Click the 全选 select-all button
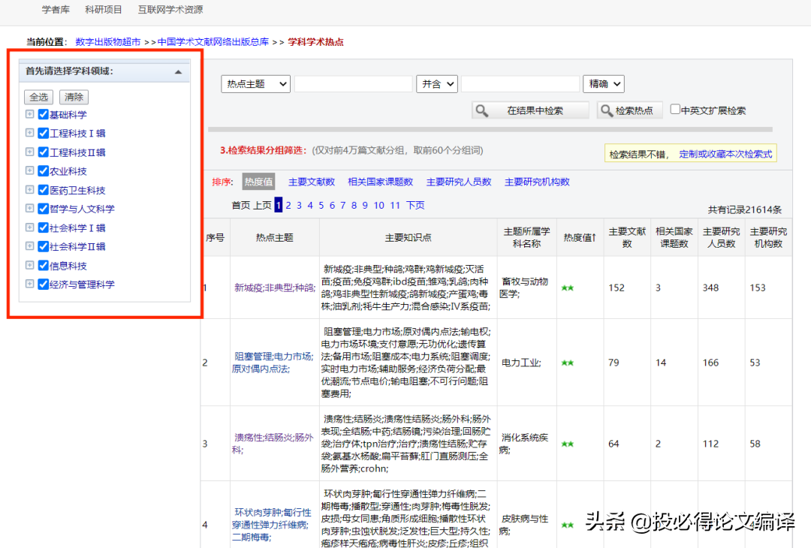The height and width of the screenshot is (548, 811). coord(38,96)
